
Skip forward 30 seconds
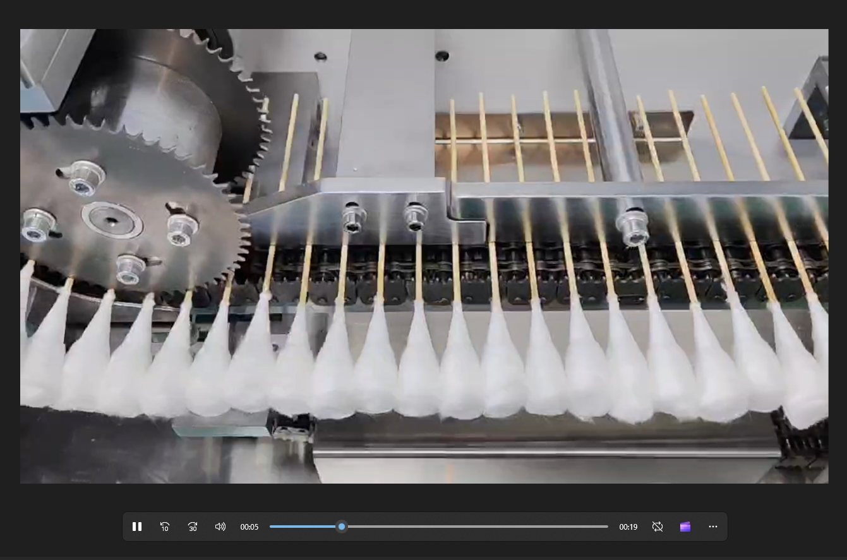(193, 527)
